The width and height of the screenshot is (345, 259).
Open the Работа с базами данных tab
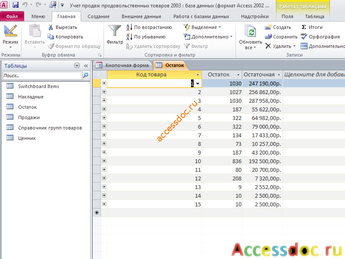pos(201,16)
